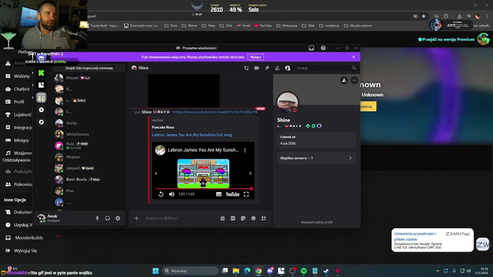Expand Wspólne serwery — 1 row
The width and height of the screenshot is (493, 277).
click(316, 158)
